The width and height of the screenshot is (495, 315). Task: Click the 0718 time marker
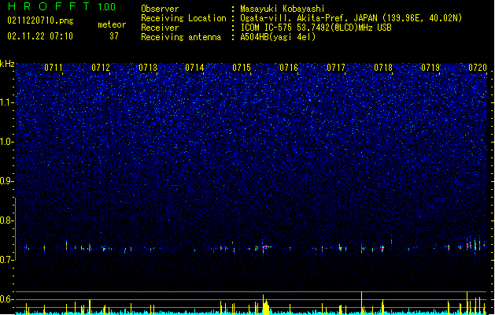pos(383,68)
